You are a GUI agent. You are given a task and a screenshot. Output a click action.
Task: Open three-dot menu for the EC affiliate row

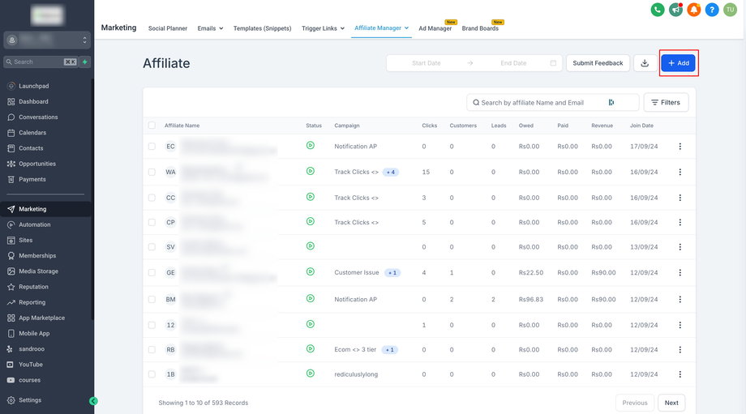tap(680, 147)
